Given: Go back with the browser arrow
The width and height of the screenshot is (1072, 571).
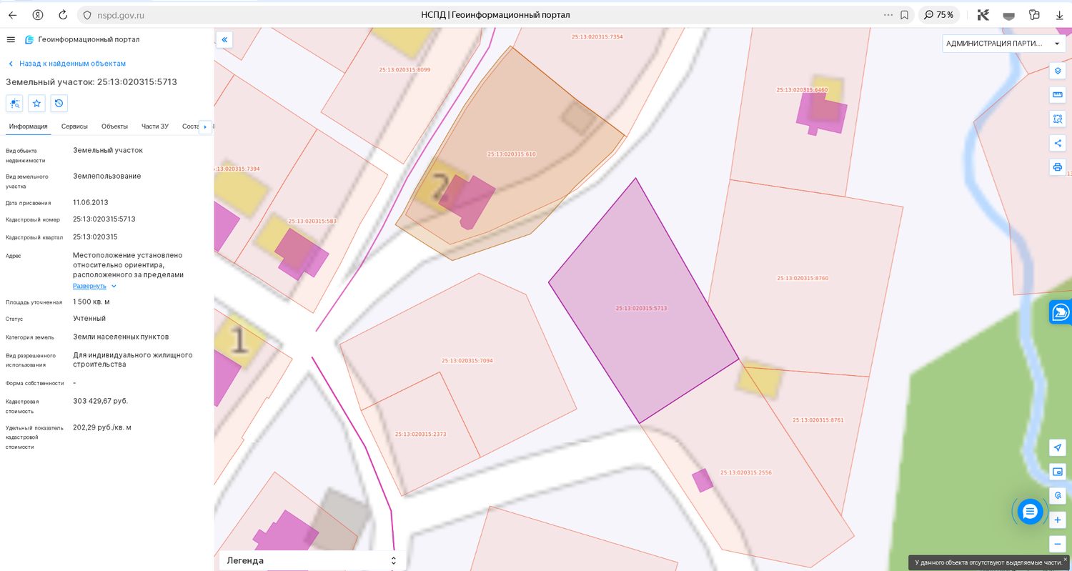Looking at the screenshot, I should pyautogui.click(x=12, y=15).
